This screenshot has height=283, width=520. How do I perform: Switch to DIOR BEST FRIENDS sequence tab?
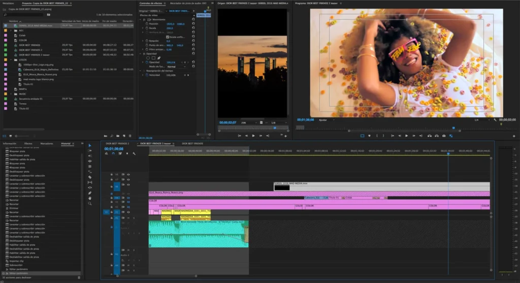coord(192,144)
